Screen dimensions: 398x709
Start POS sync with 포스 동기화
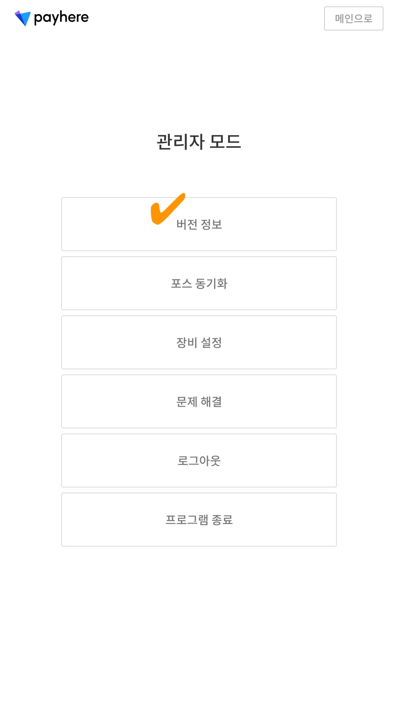pyautogui.click(x=199, y=283)
